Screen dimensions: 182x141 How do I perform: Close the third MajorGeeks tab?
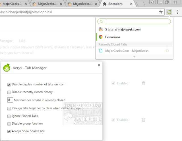[96, 4]
